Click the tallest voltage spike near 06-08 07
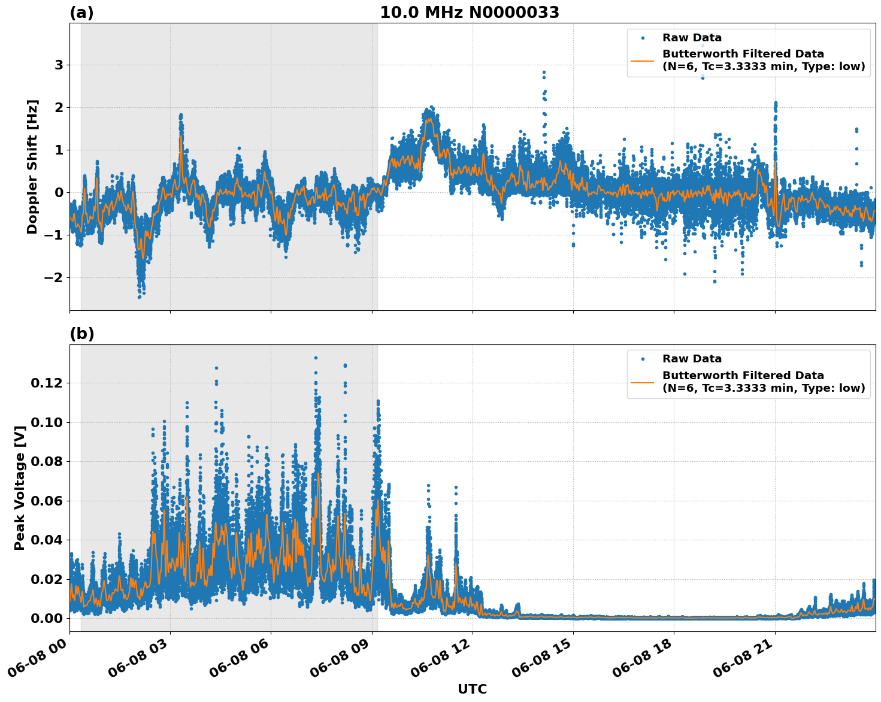 click(x=314, y=356)
